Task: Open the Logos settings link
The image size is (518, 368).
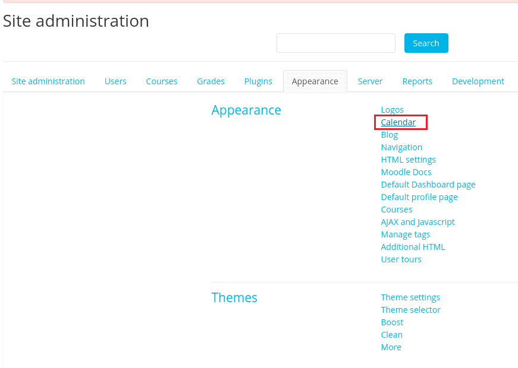Action: coord(392,109)
